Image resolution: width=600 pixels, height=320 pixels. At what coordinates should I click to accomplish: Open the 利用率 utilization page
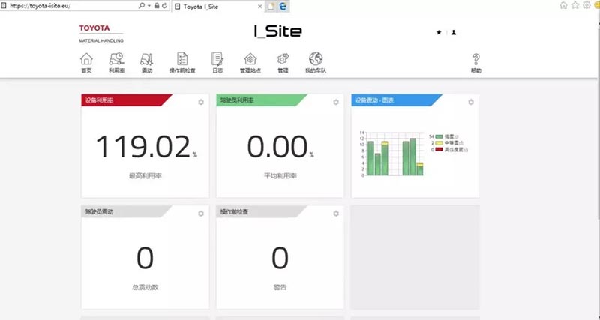click(x=116, y=63)
